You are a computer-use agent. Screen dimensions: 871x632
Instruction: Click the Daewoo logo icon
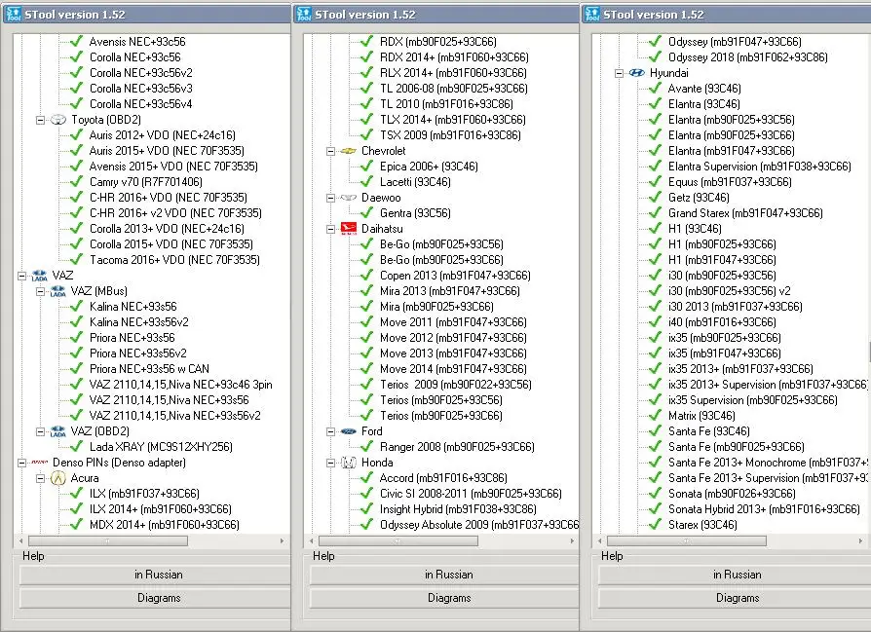(x=348, y=198)
